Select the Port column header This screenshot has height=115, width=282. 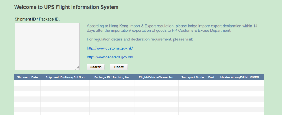coord(211,77)
